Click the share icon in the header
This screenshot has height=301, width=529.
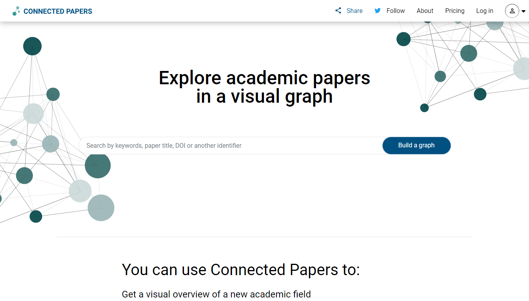338,11
